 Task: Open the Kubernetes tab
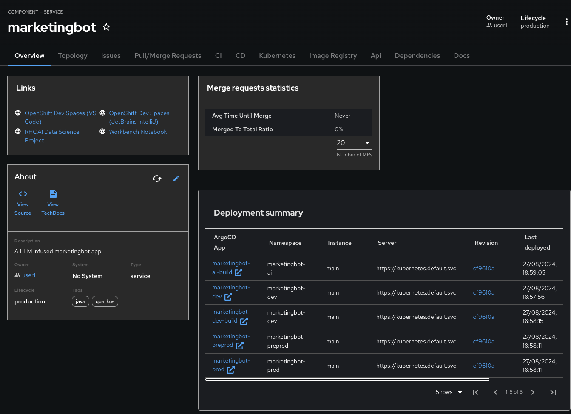click(x=277, y=56)
